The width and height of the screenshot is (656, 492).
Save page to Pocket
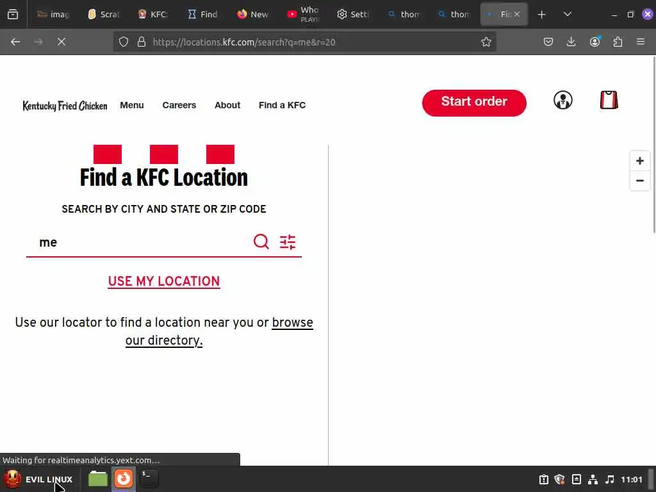click(x=548, y=42)
